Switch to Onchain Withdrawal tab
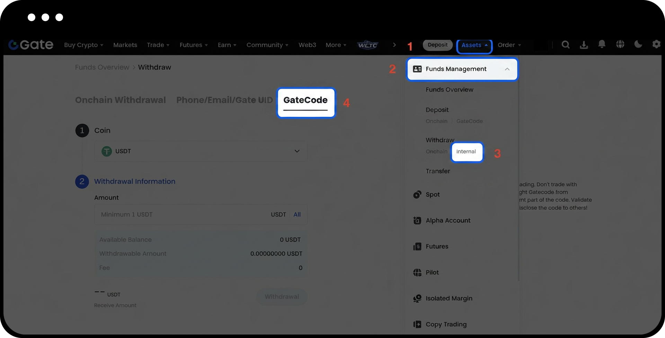This screenshot has height=338, width=665. [120, 100]
